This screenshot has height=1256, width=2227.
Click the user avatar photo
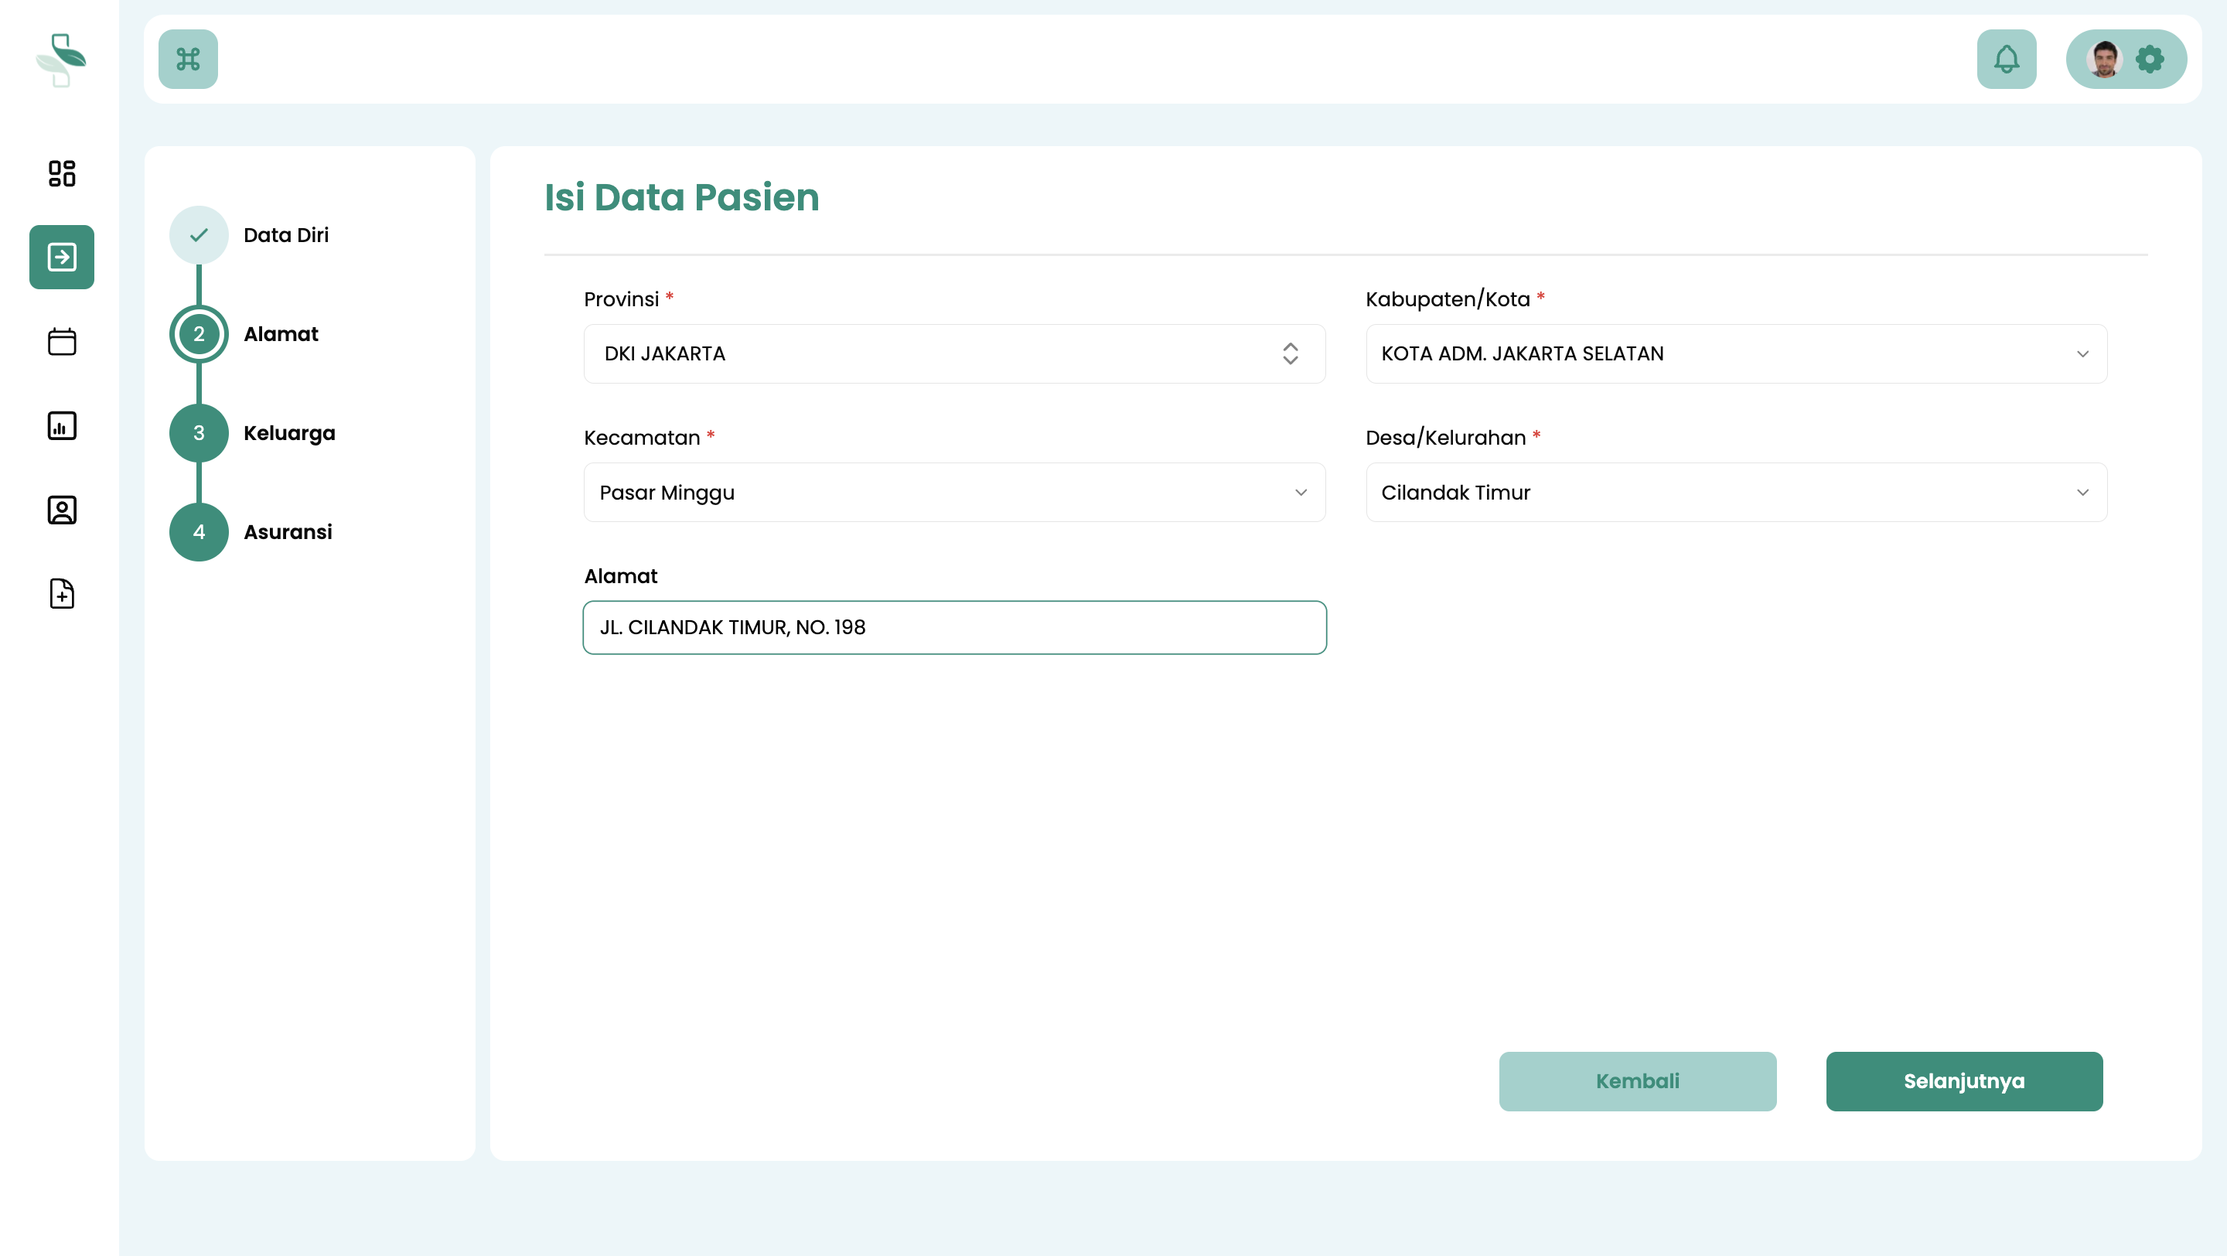pyautogui.click(x=2103, y=59)
